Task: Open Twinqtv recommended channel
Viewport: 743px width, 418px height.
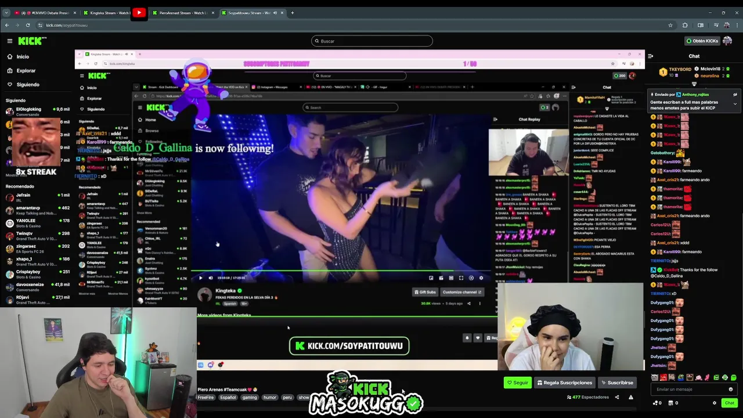Action: coord(37,236)
